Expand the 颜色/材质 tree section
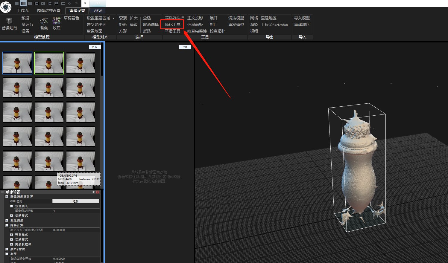Screen dimensions: 448x263 [7, 249]
